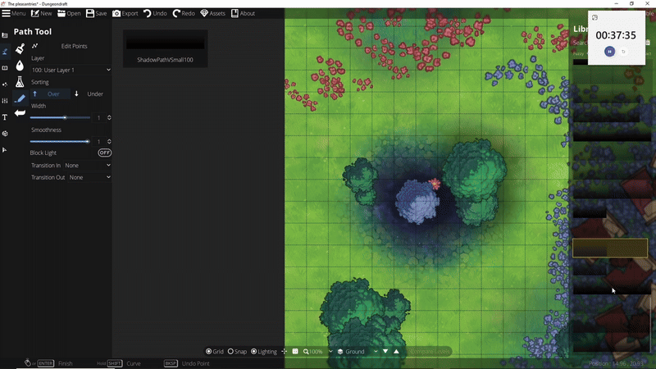Open the Assets menu item
This screenshot has height=369, width=656.
[212, 13]
